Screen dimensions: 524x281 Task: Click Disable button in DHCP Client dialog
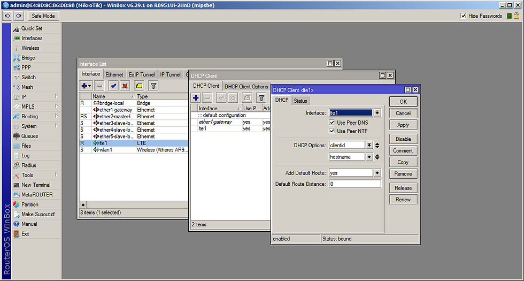[403, 139]
